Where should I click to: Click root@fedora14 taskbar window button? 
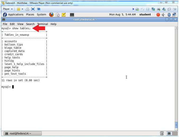coord(23,133)
